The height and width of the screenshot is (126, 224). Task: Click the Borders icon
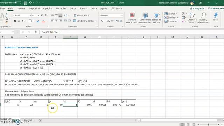[x=30, y=21]
